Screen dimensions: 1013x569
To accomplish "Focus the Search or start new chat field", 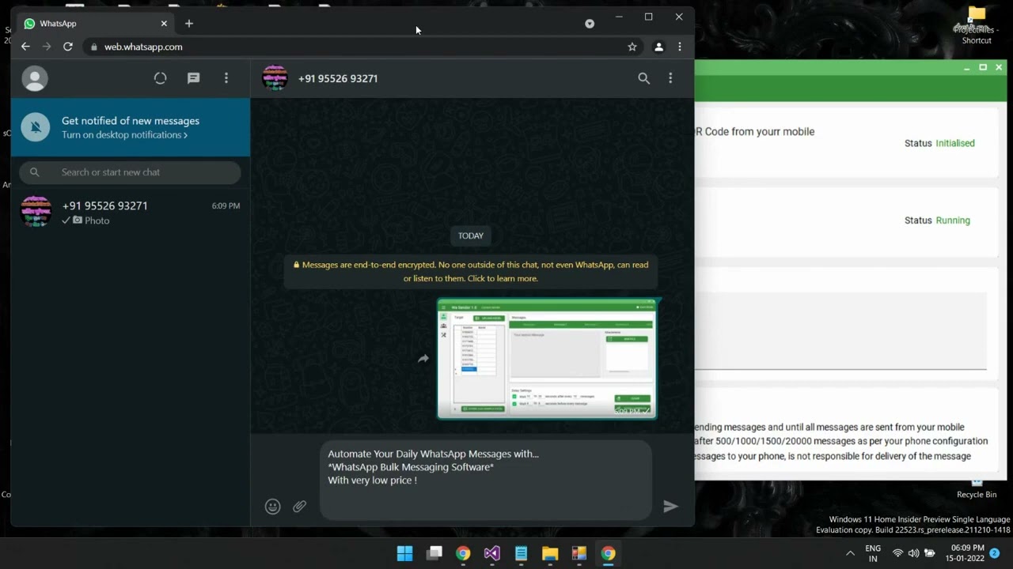I will tap(131, 172).
